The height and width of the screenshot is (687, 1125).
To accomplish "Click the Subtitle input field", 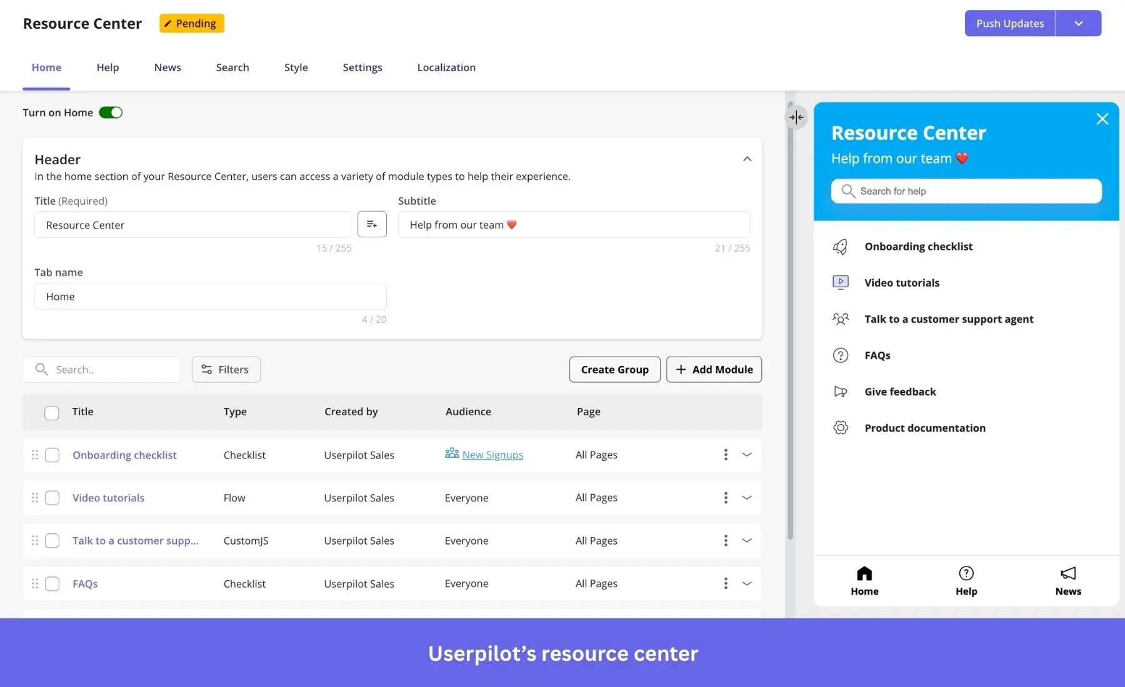I will coord(574,225).
